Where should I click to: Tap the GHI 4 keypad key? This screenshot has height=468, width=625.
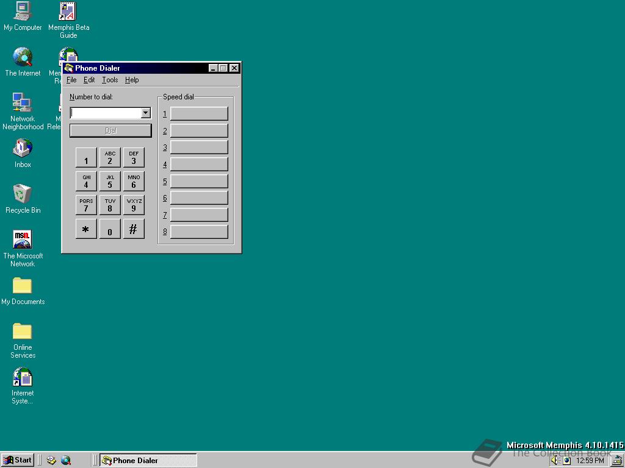coord(86,182)
